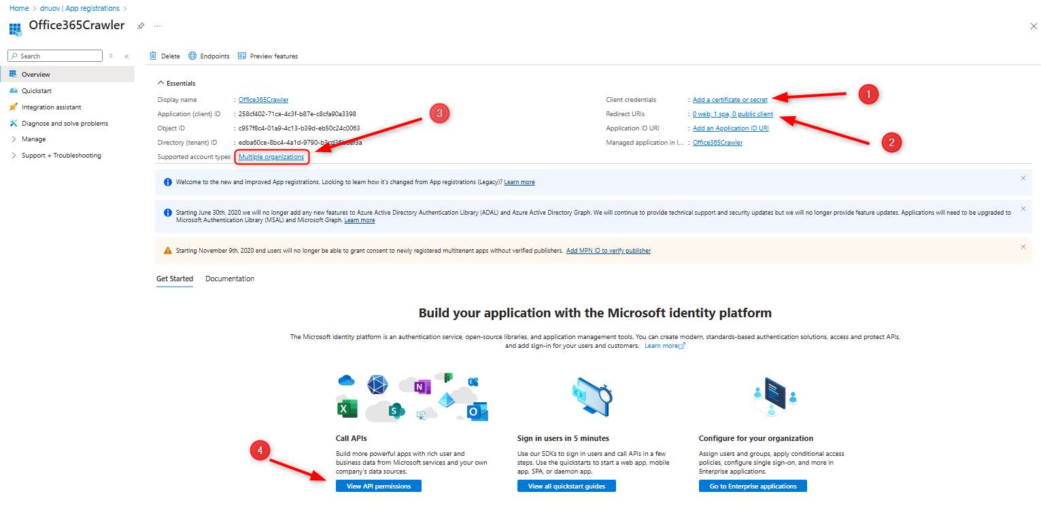Click the Delete trash can icon
1041x532 pixels.
click(153, 56)
